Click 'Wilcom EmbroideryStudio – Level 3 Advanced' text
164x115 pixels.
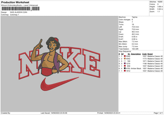pos(19,5)
